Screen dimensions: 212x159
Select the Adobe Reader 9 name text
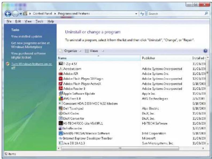(74, 89)
